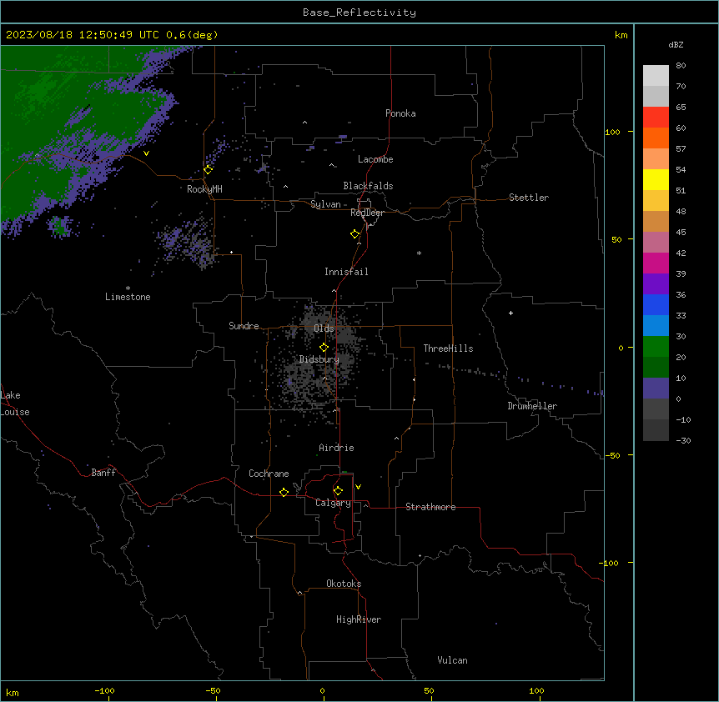Image resolution: width=719 pixels, height=702 pixels.
Task: Click the ThreeHills label
Action: pos(448,348)
